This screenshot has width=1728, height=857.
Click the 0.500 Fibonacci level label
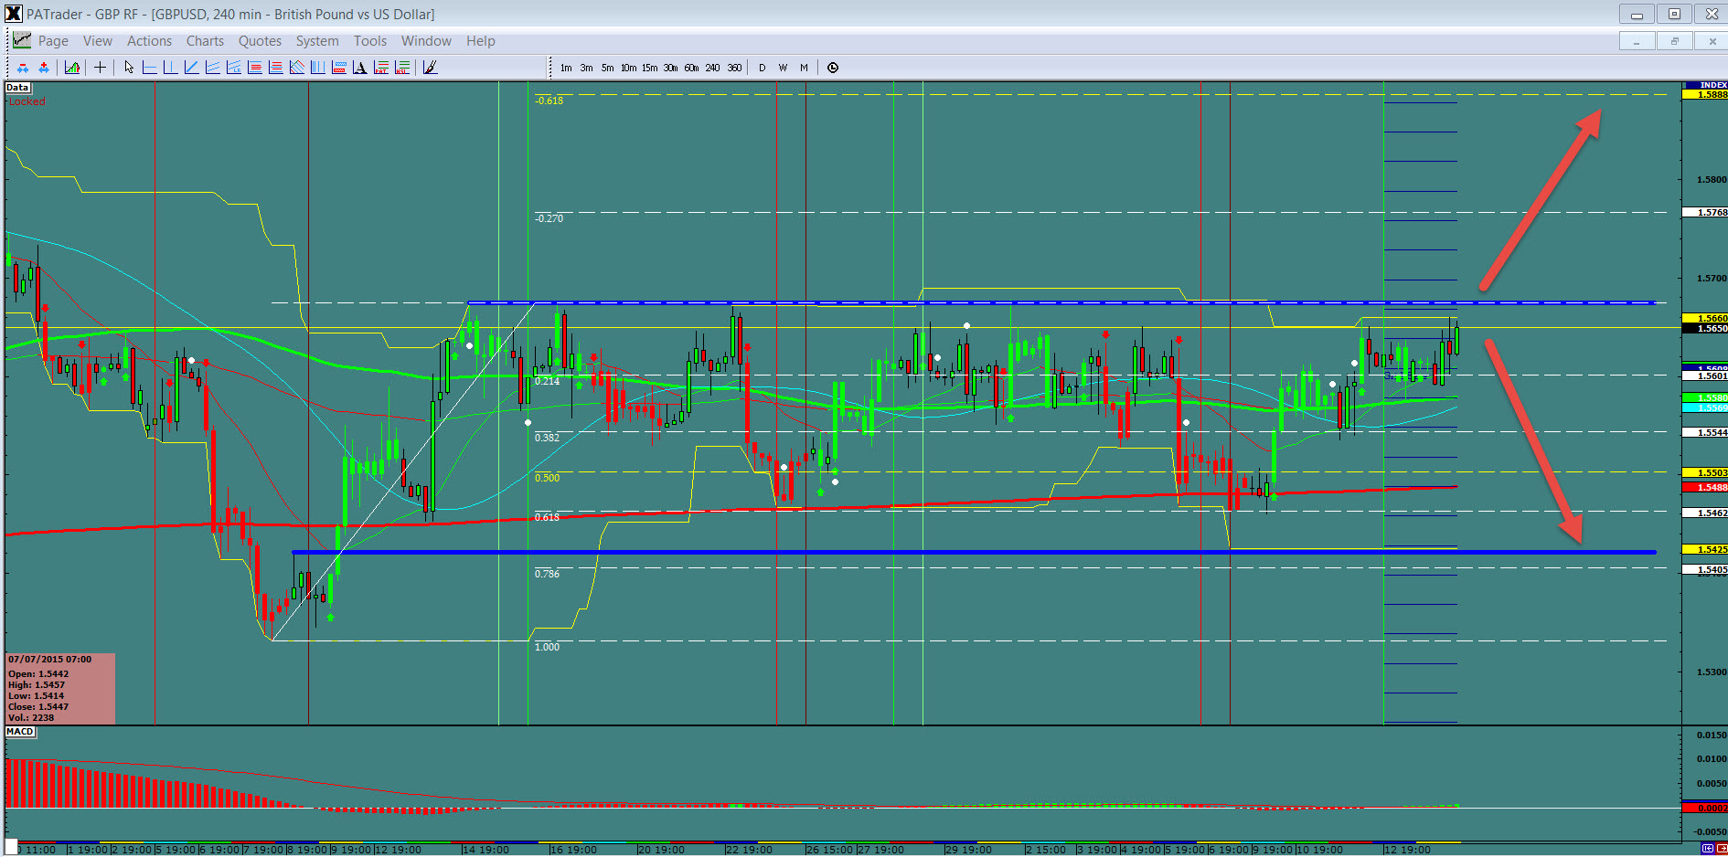coord(547,478)
